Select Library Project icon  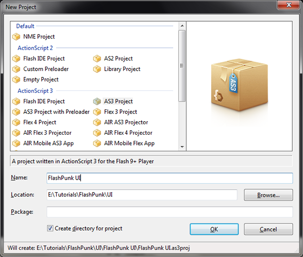point(97,69)
